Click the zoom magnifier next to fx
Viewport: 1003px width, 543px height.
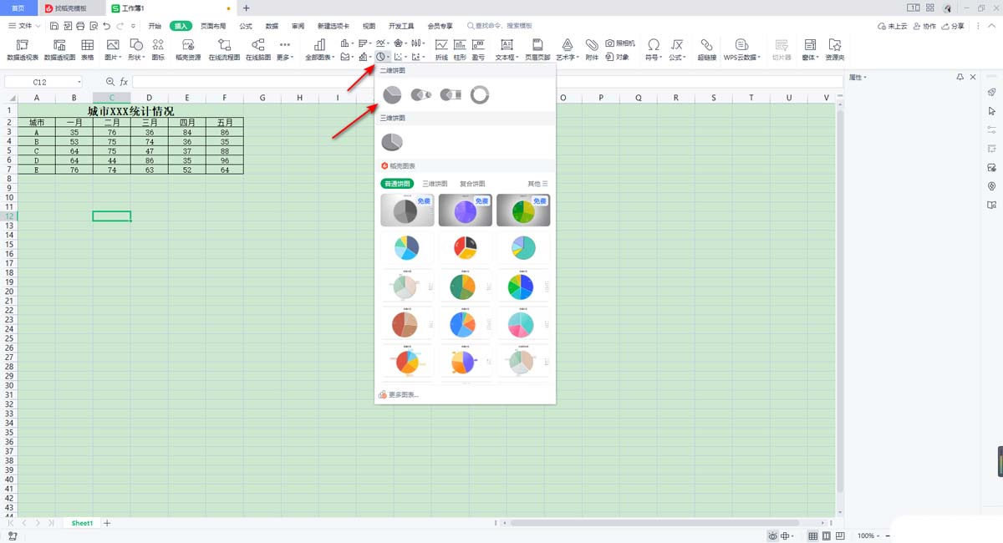110,82
